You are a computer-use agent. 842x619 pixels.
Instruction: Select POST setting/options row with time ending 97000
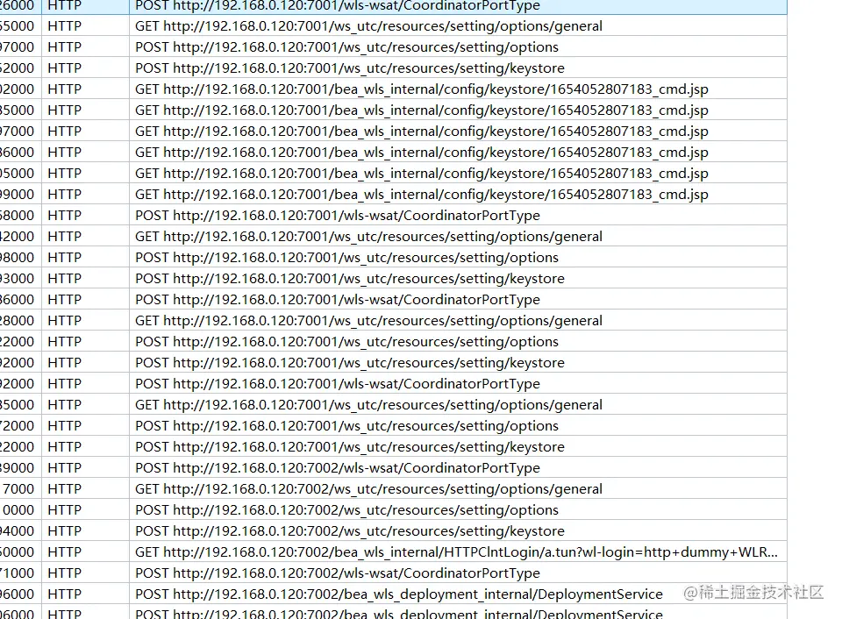[393, 47]
